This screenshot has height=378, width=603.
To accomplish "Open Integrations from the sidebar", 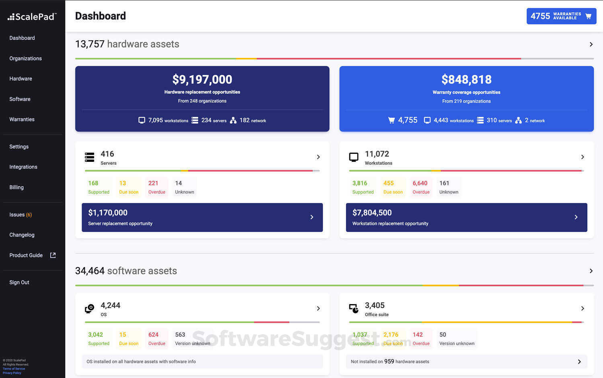I will point(23,167).
